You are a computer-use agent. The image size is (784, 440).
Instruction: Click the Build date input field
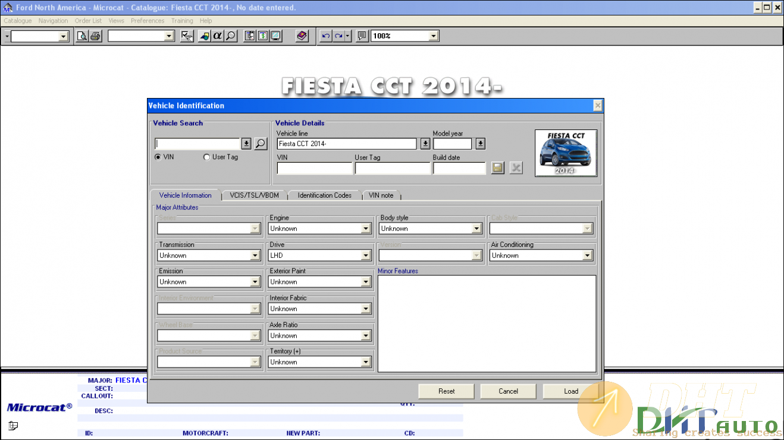pyautogui.click(x=459, y=168)
